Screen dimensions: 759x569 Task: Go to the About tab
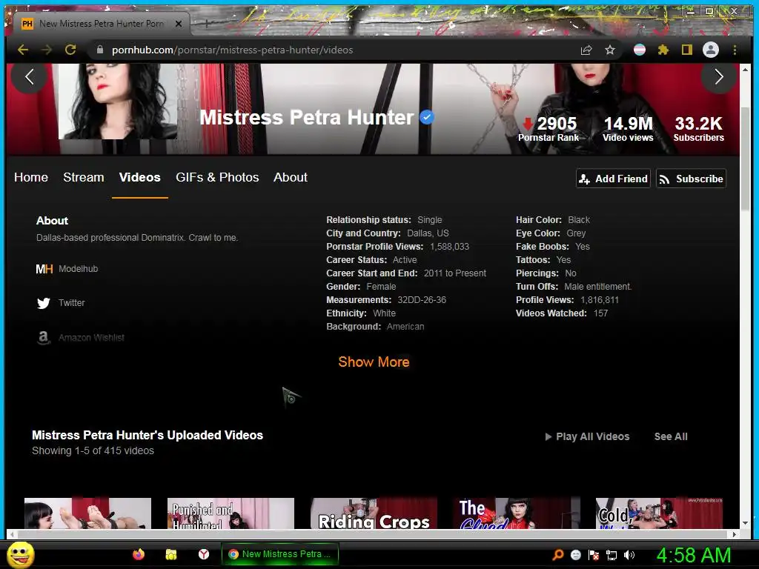(291, 178)
